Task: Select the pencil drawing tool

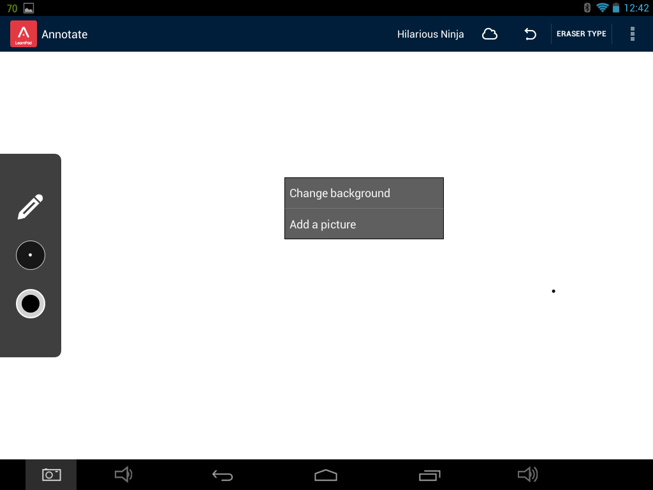Action: click(x=31, y=206)
